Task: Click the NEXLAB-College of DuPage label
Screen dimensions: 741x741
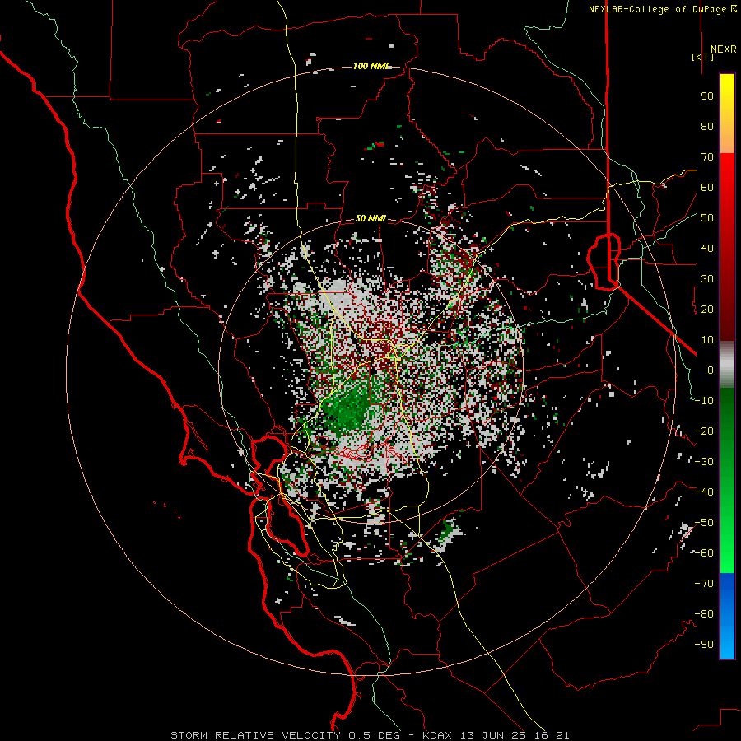Action: [x=663, y=9]
